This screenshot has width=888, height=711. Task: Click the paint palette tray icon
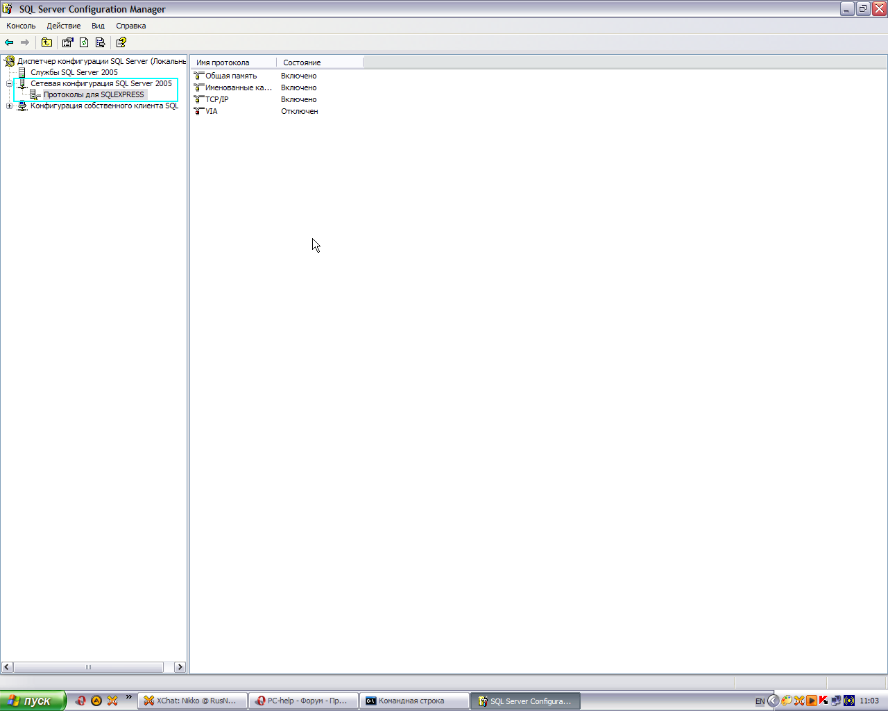pyautogui.click(x=786, y=701)
